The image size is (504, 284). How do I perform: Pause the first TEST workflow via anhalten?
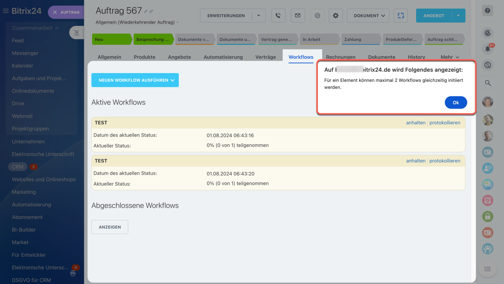[x=416, y=123]
